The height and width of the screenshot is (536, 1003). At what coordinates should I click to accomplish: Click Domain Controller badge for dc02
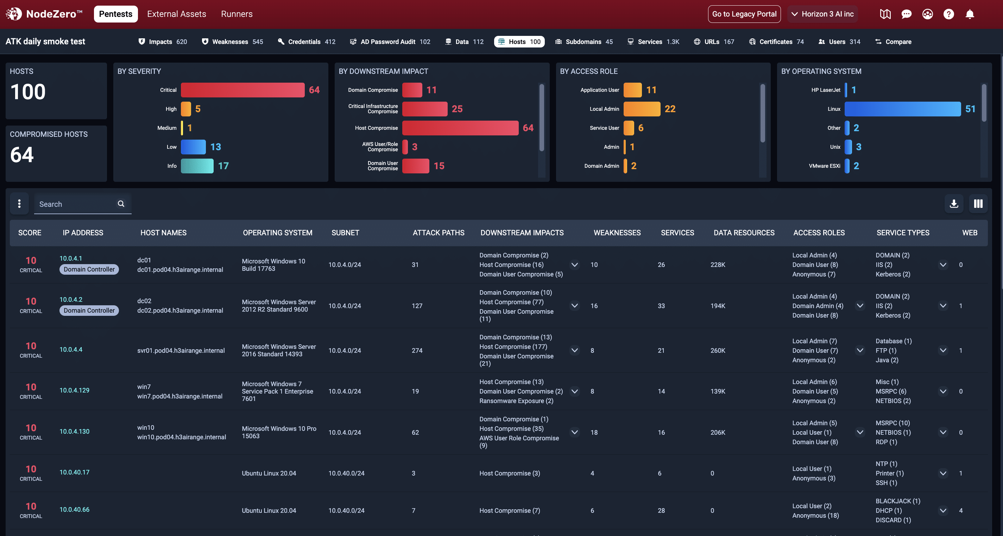click(89, 310)
